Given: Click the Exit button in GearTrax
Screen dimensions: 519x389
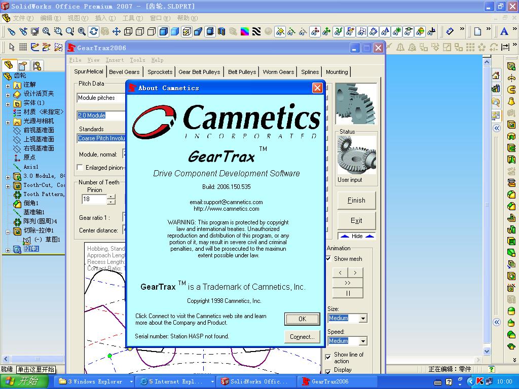Looking at the screenshot, I should (x=356, y=221).
